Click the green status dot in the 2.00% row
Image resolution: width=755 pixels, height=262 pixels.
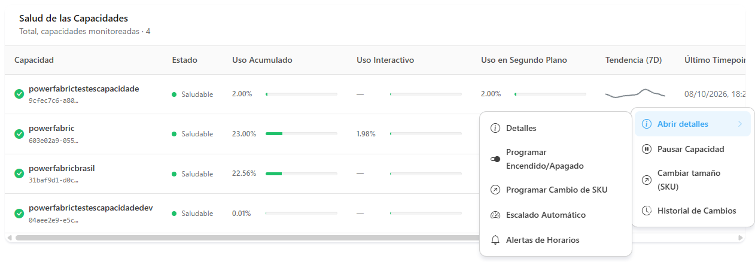[174, 95]
